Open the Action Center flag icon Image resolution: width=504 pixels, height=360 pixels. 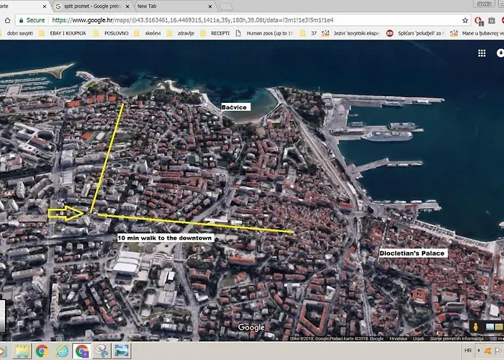tap(499, 351)
